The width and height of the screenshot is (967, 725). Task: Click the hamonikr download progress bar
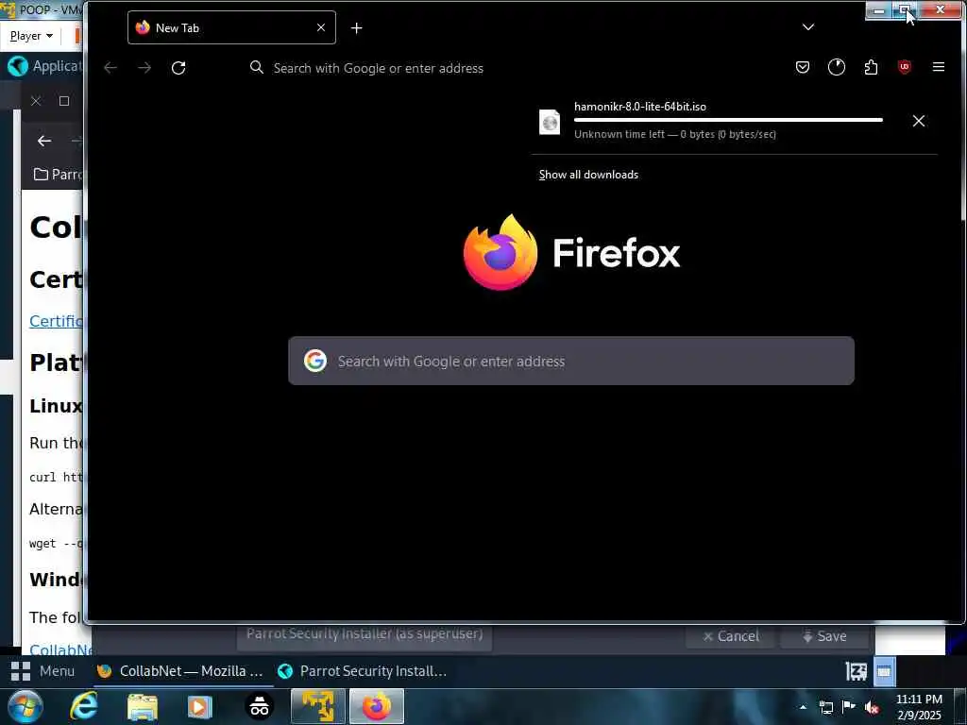point(728,120)
